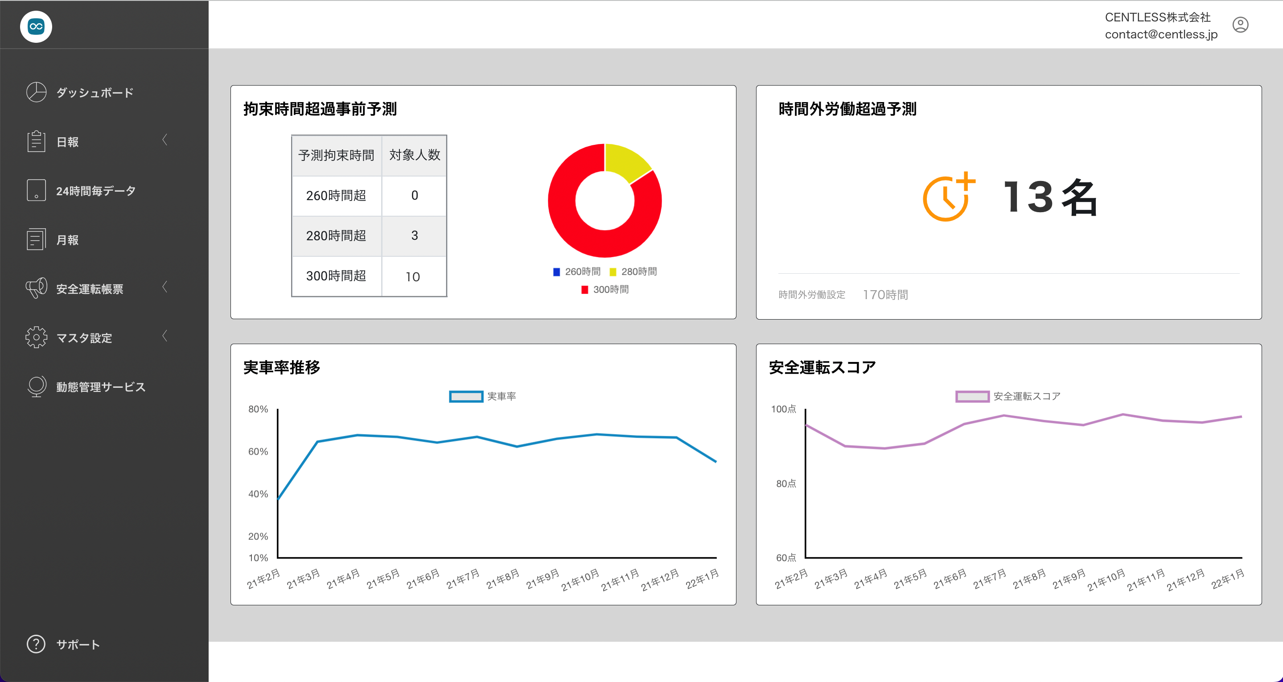
Task: Open the user account profile icon
Action: pos(1240,25)
